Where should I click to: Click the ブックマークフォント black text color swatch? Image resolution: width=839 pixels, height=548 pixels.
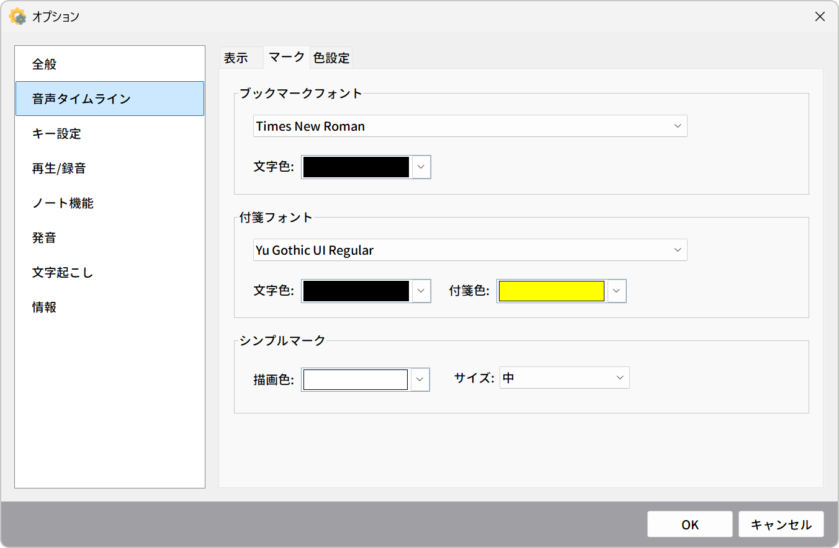356,167
